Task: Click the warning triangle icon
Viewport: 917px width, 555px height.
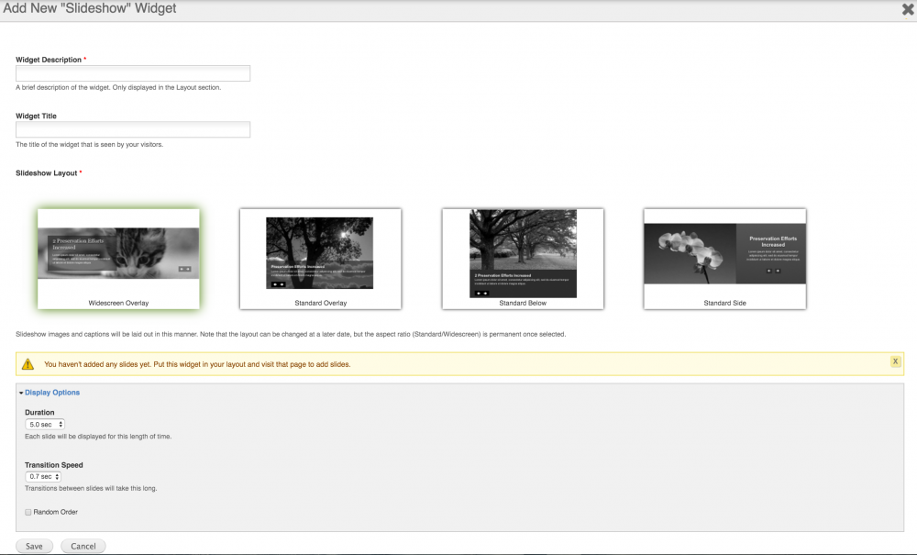Action: tap(28, 364)
